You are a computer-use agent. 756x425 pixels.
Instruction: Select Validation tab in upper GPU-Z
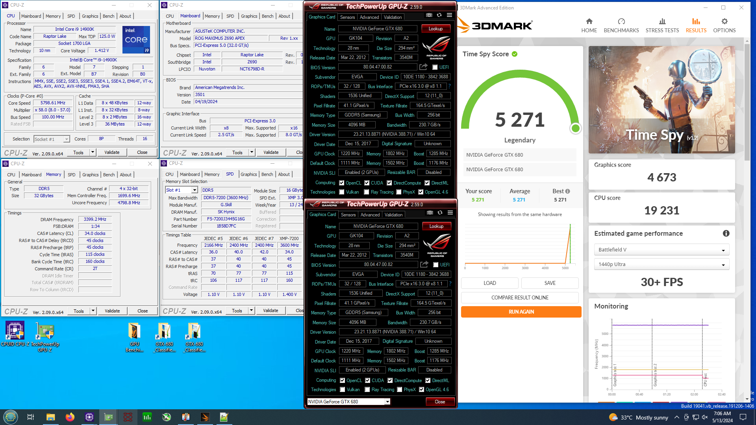pyautogui.click(x=393, y=17)
